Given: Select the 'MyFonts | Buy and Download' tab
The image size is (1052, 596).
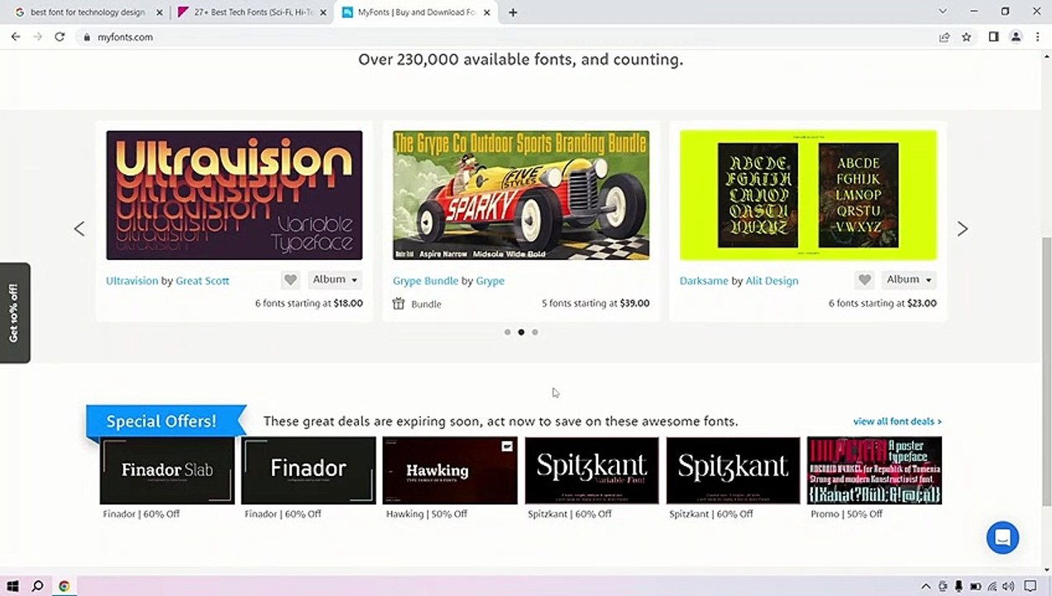Looking at the screenshot, I should pyautogui.click(x=417, y=12).
